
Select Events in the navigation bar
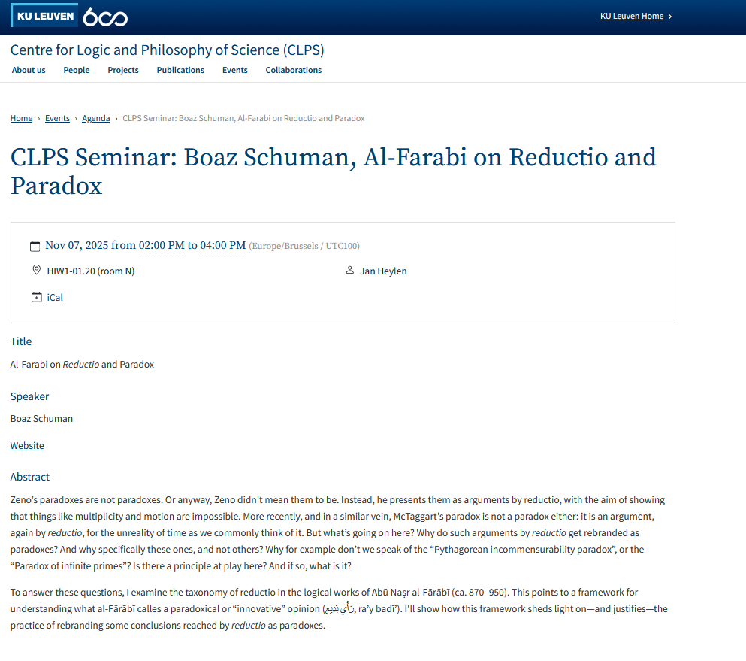pyautogui.click(x=235, y=70)
